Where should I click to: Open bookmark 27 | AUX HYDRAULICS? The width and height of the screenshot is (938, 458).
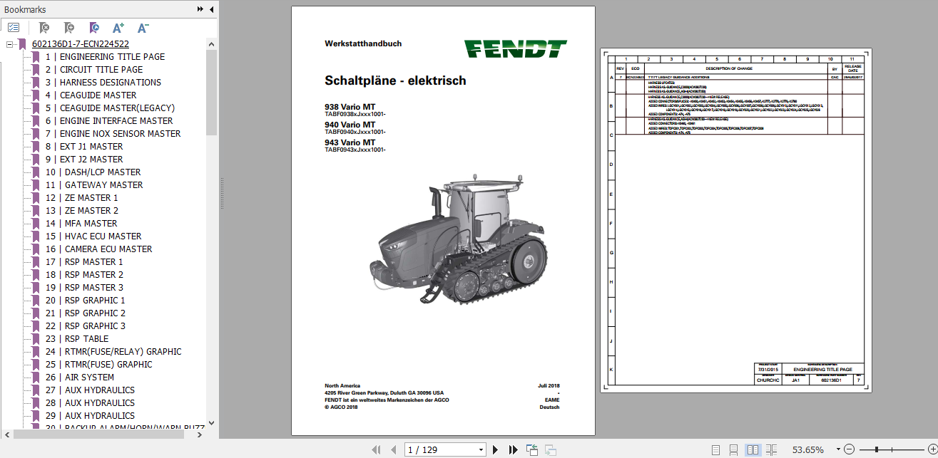click(x=90, y=390)
